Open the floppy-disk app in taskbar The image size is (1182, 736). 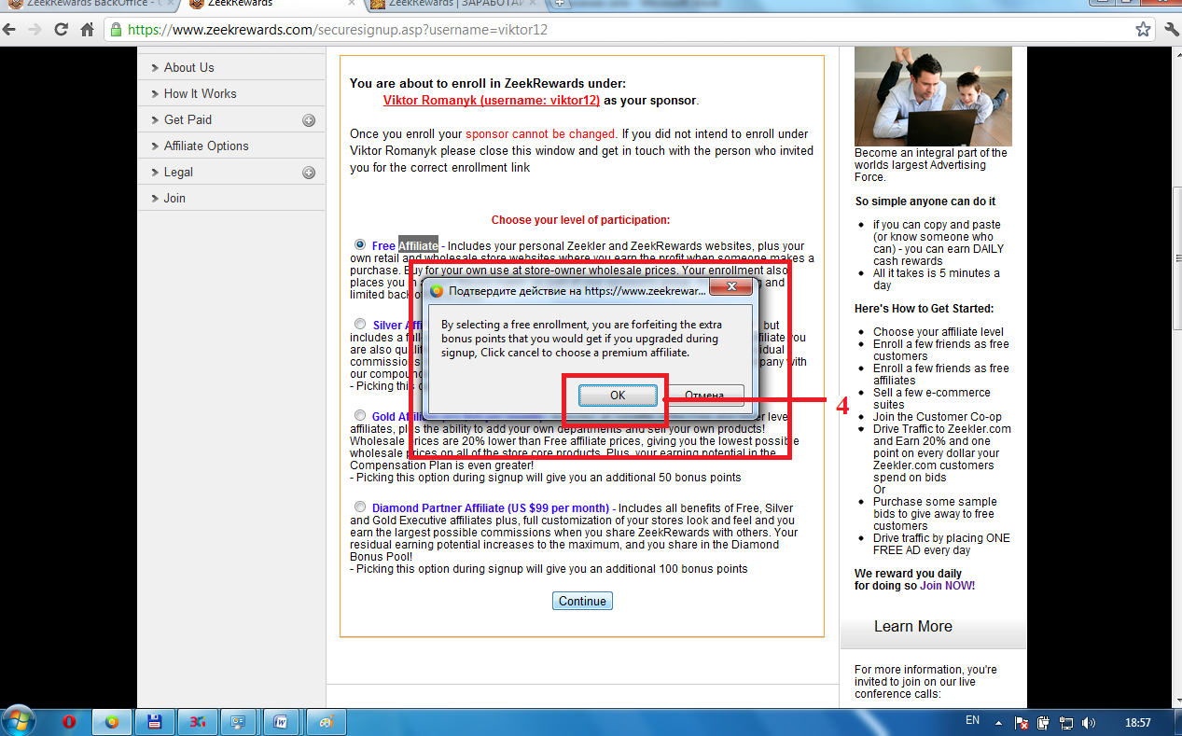(155, 722)
